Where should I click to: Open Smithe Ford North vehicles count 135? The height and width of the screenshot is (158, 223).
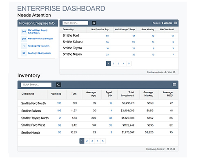59,103
